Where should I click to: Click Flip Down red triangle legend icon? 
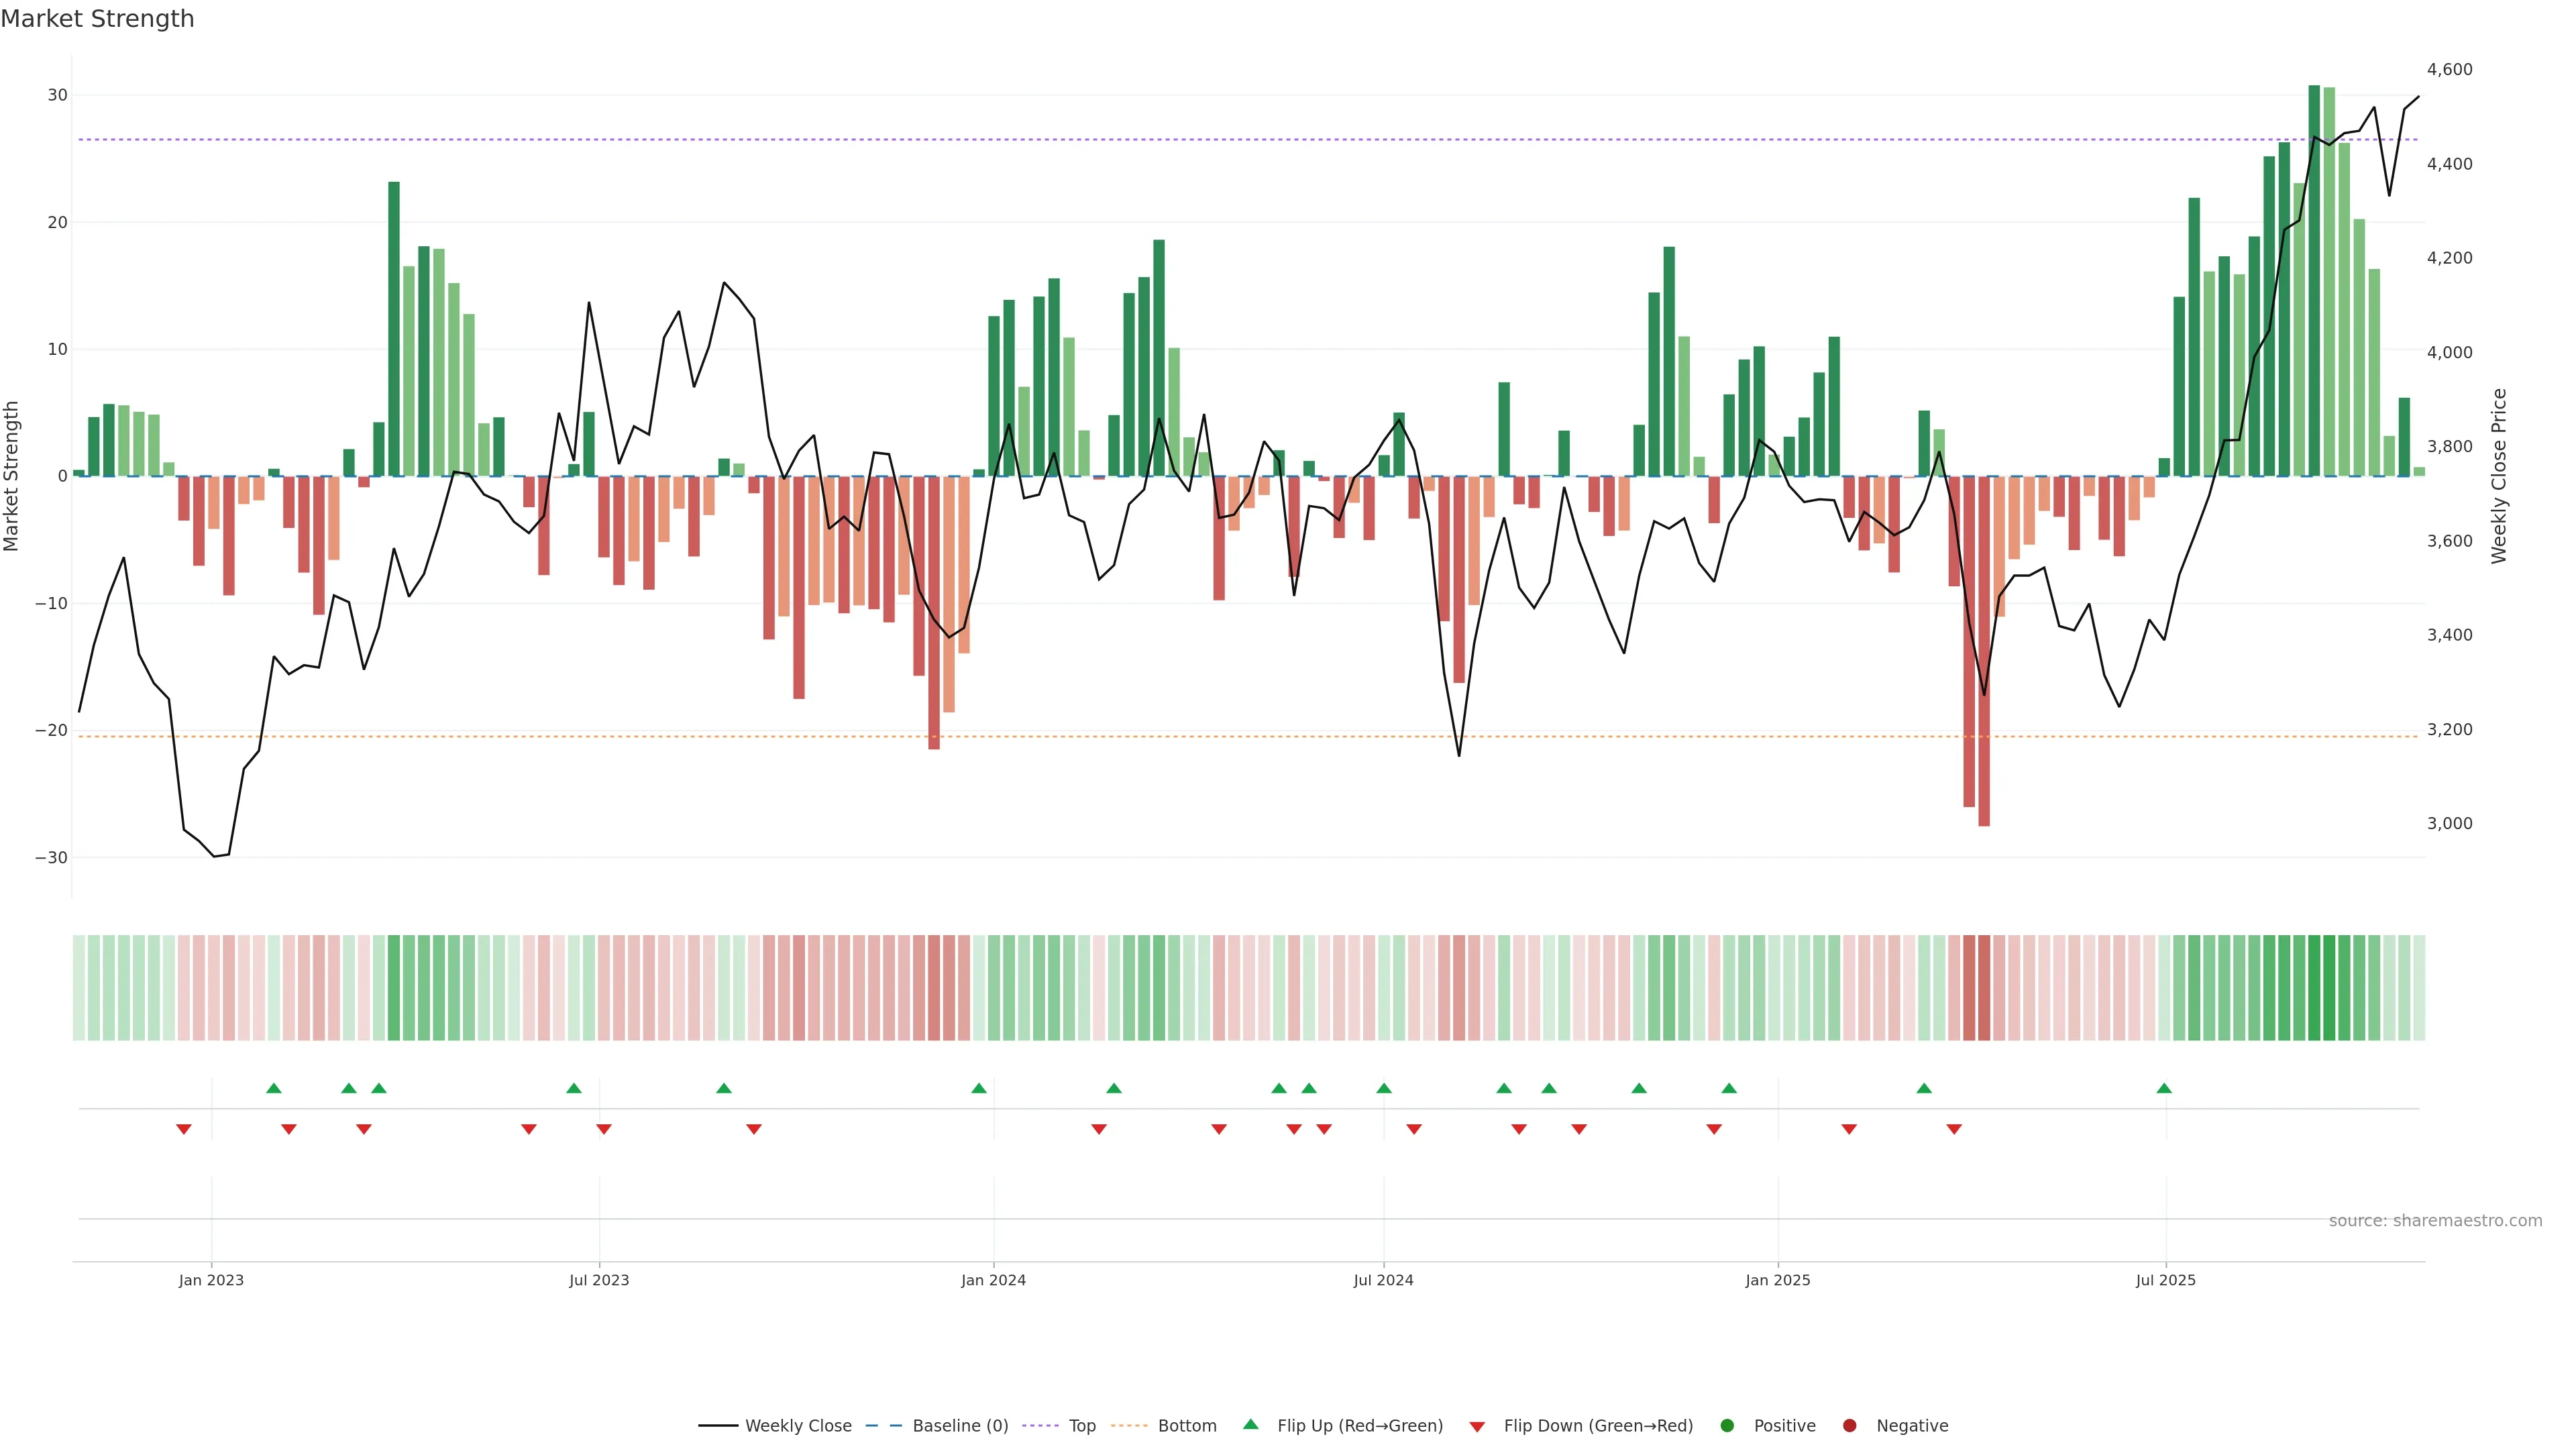pos(1477,1427)
